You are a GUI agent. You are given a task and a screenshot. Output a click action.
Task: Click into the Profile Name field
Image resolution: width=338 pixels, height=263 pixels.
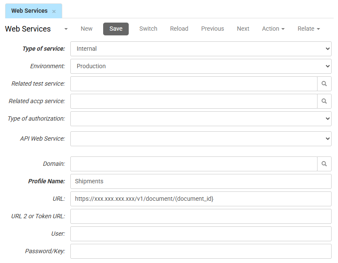201,182
